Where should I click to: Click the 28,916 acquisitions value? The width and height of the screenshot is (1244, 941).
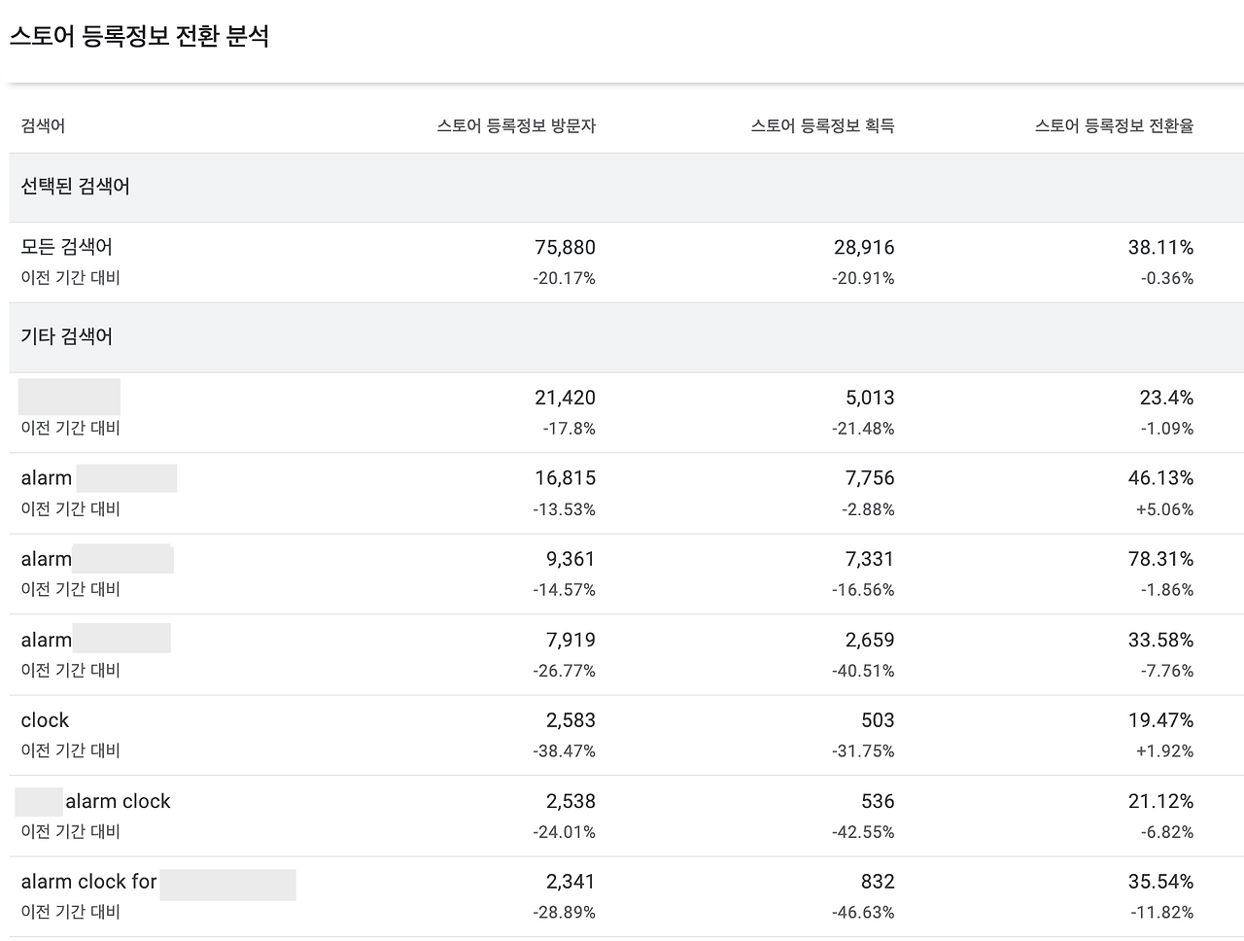pos(864,248)
